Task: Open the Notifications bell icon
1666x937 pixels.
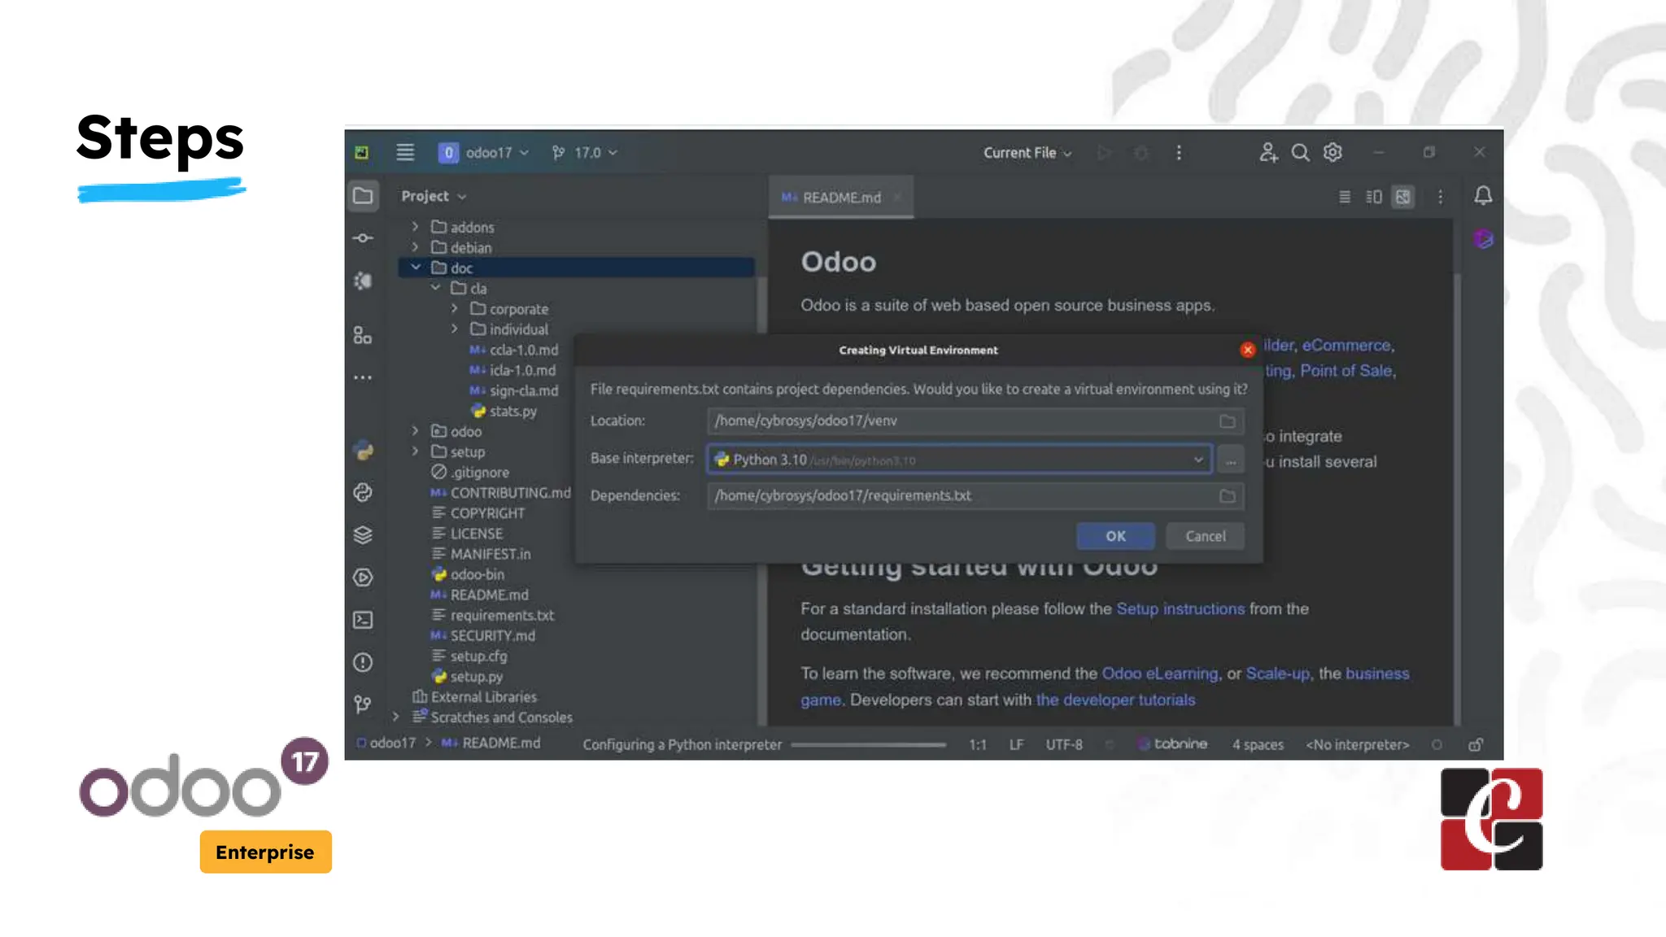Action: [x=1483, y=196]
